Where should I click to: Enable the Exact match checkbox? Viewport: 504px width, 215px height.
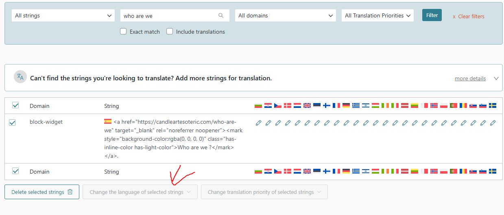pos(123,32)
